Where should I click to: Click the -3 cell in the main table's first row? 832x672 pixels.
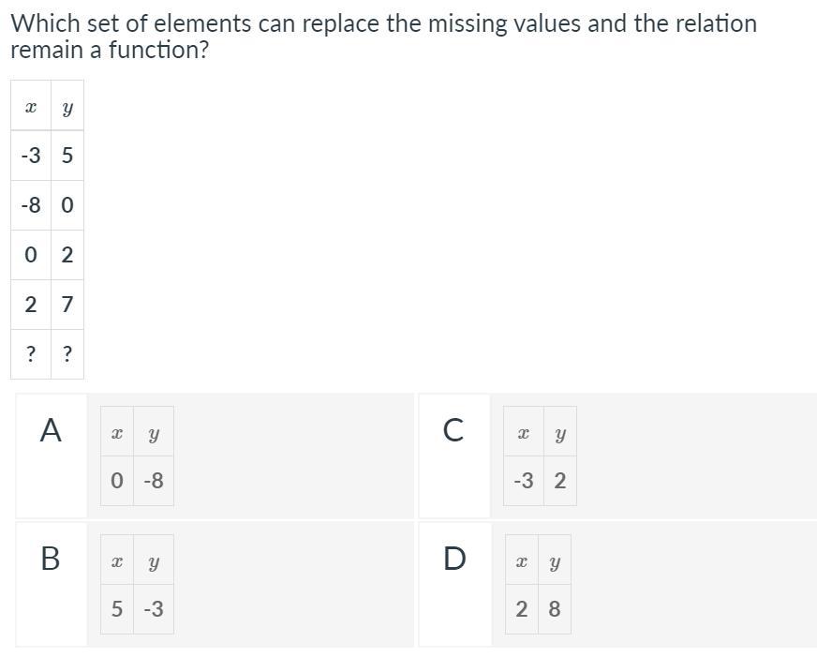point(31,156)
